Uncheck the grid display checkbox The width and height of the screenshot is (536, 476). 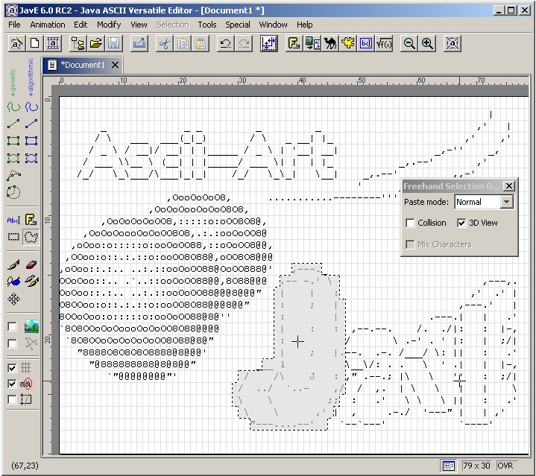point(13,368)
